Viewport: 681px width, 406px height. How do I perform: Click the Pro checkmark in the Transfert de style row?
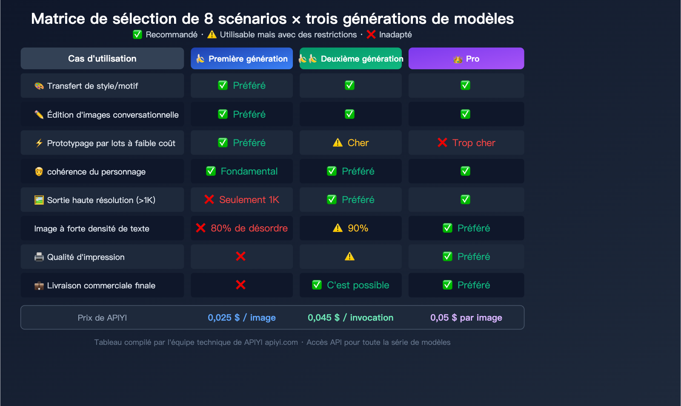(465, 85)
